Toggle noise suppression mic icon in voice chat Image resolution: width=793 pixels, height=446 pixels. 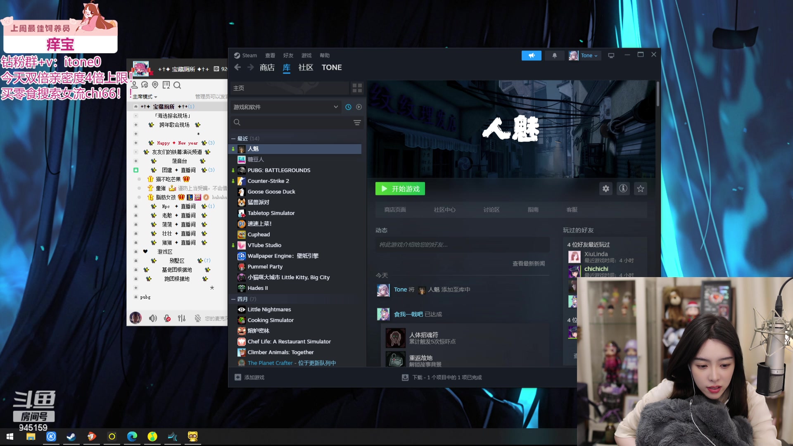tap(197, 318)
